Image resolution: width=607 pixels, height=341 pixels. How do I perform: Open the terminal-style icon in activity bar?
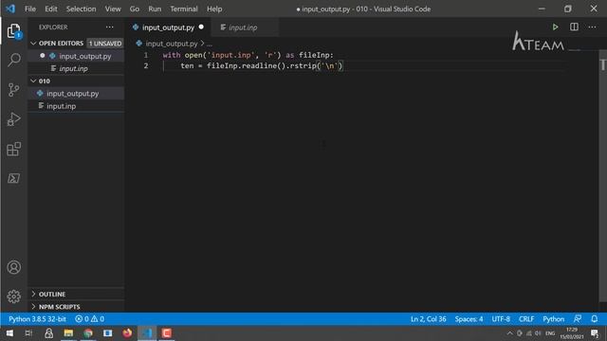(14, 178)
